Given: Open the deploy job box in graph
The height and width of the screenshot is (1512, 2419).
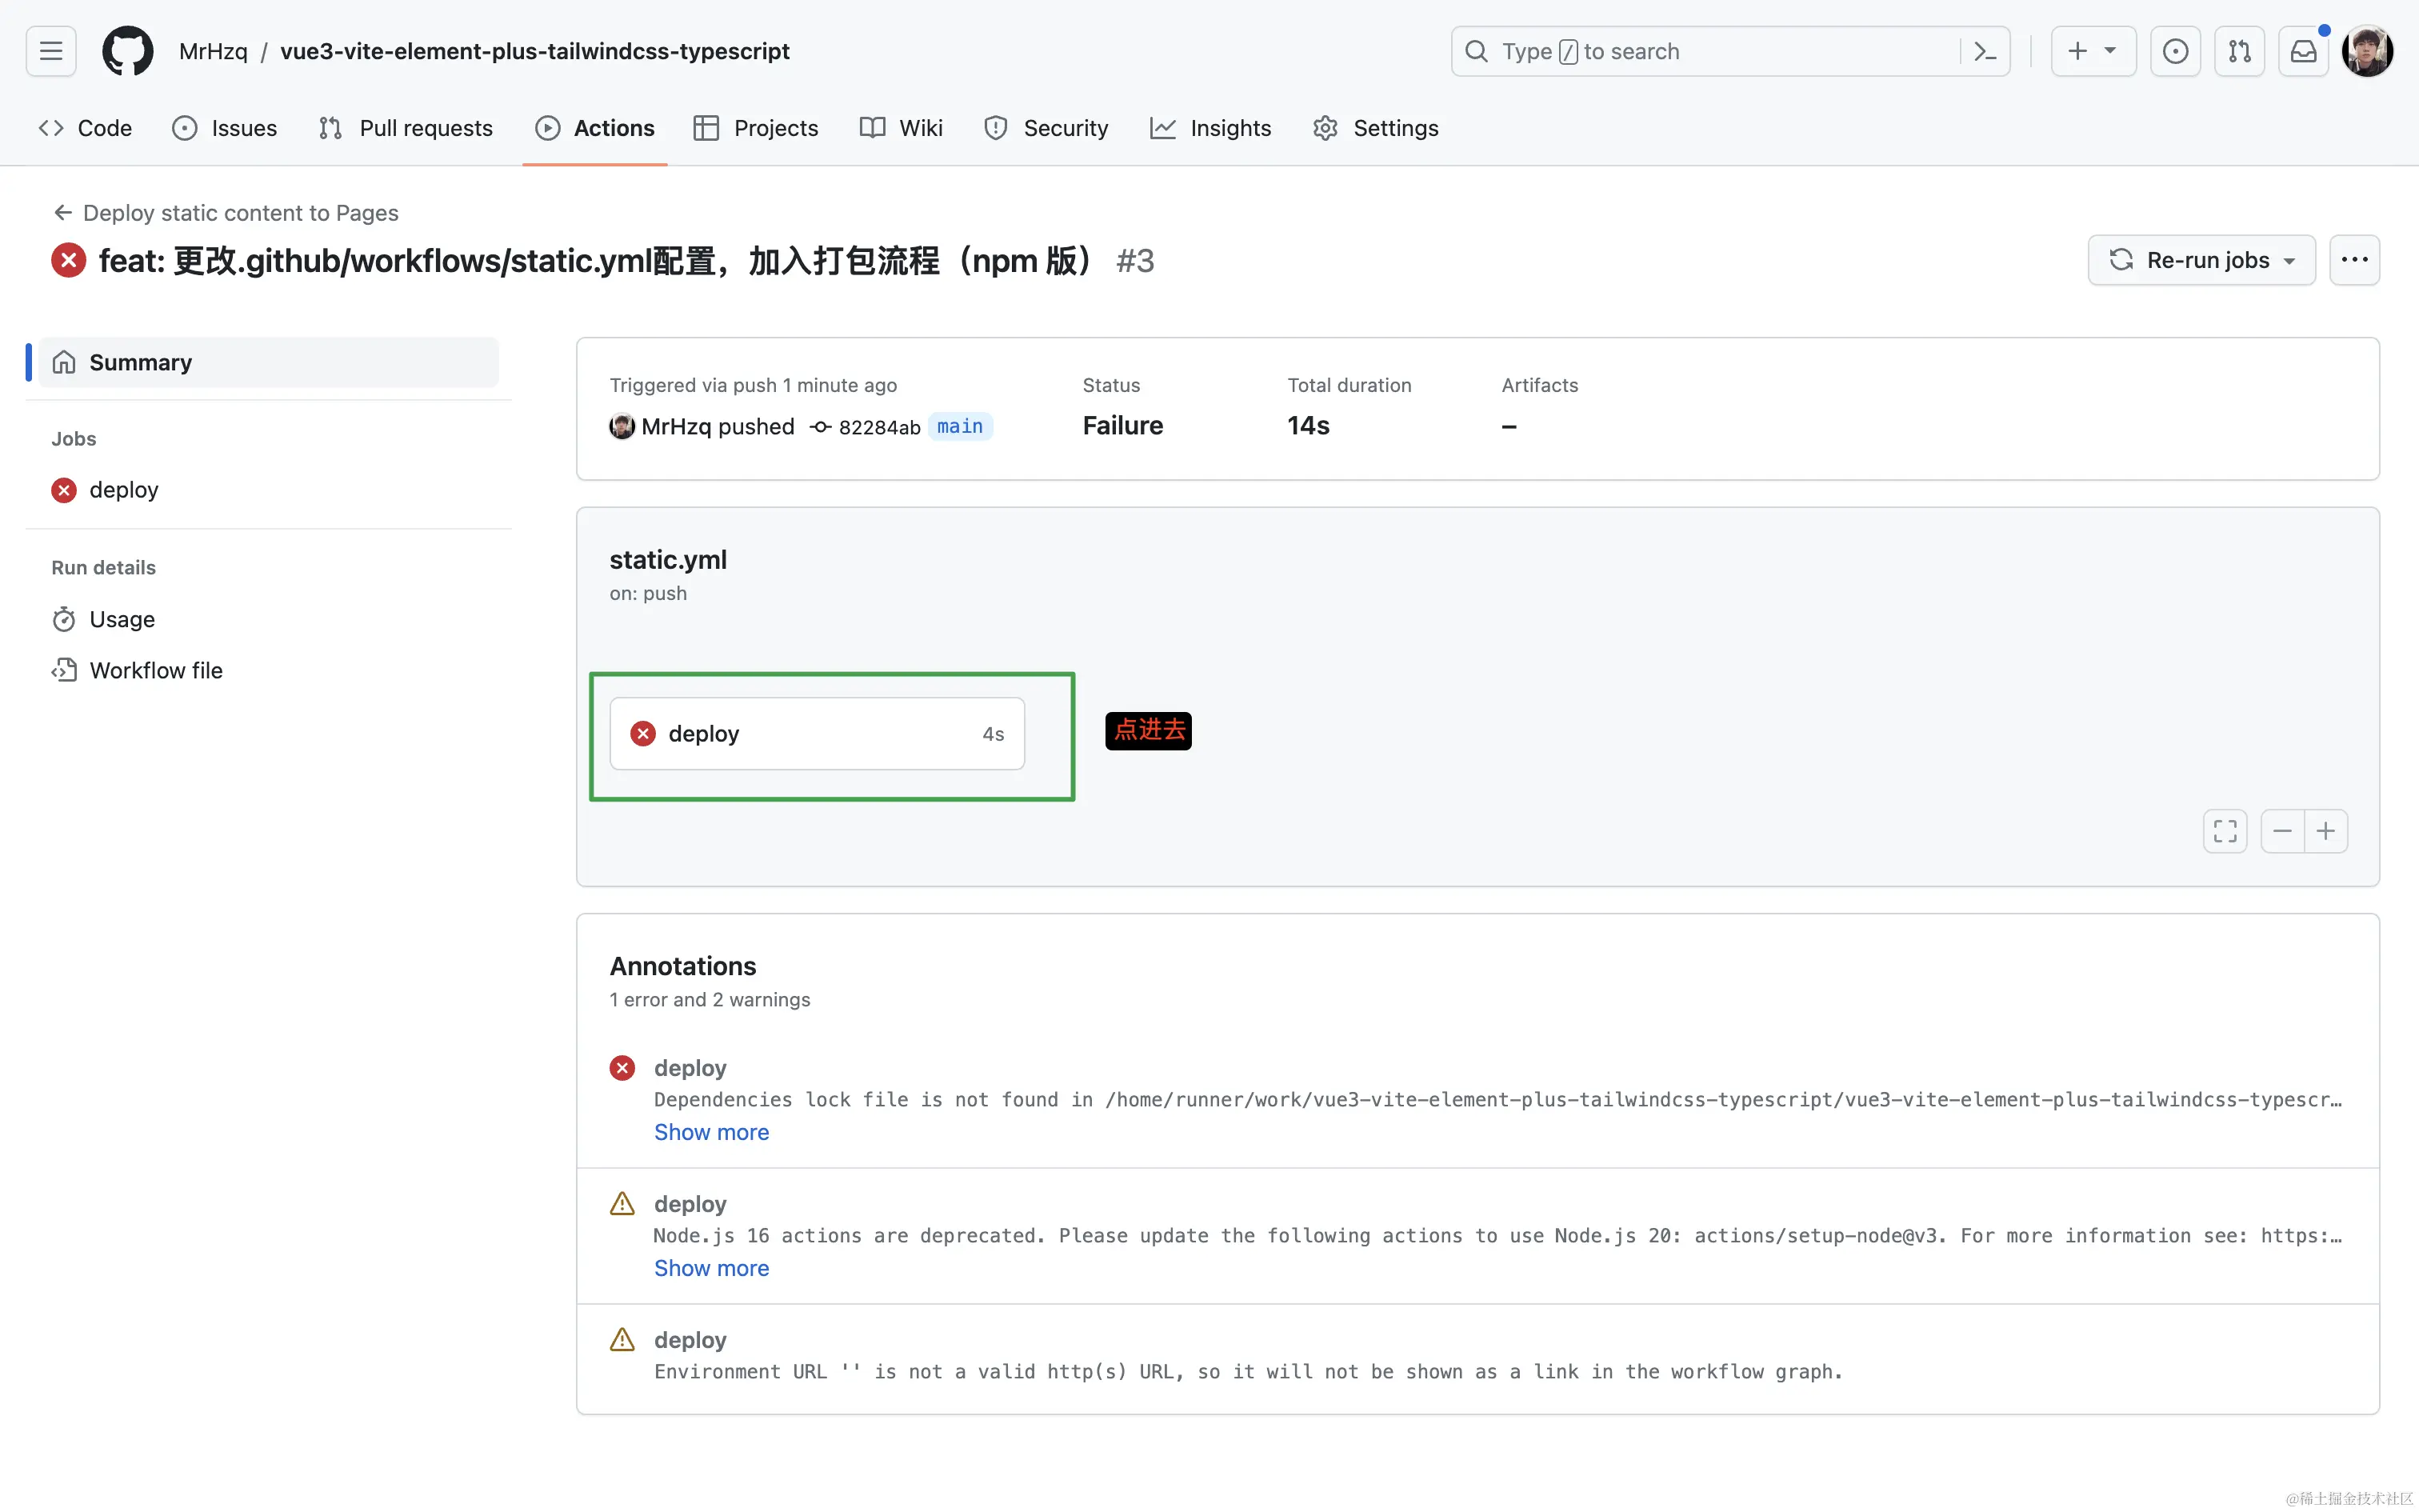Looking at the screenshot, I should click(817, 734).
